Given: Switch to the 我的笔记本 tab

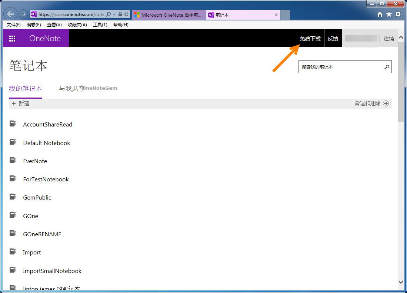Looking at the screenshot, I should [26, 89].
